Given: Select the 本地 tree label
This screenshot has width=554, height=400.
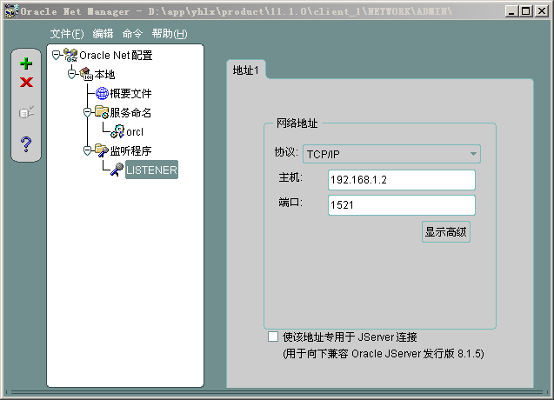Looking at the screenshot, I should tap(104, 75).
